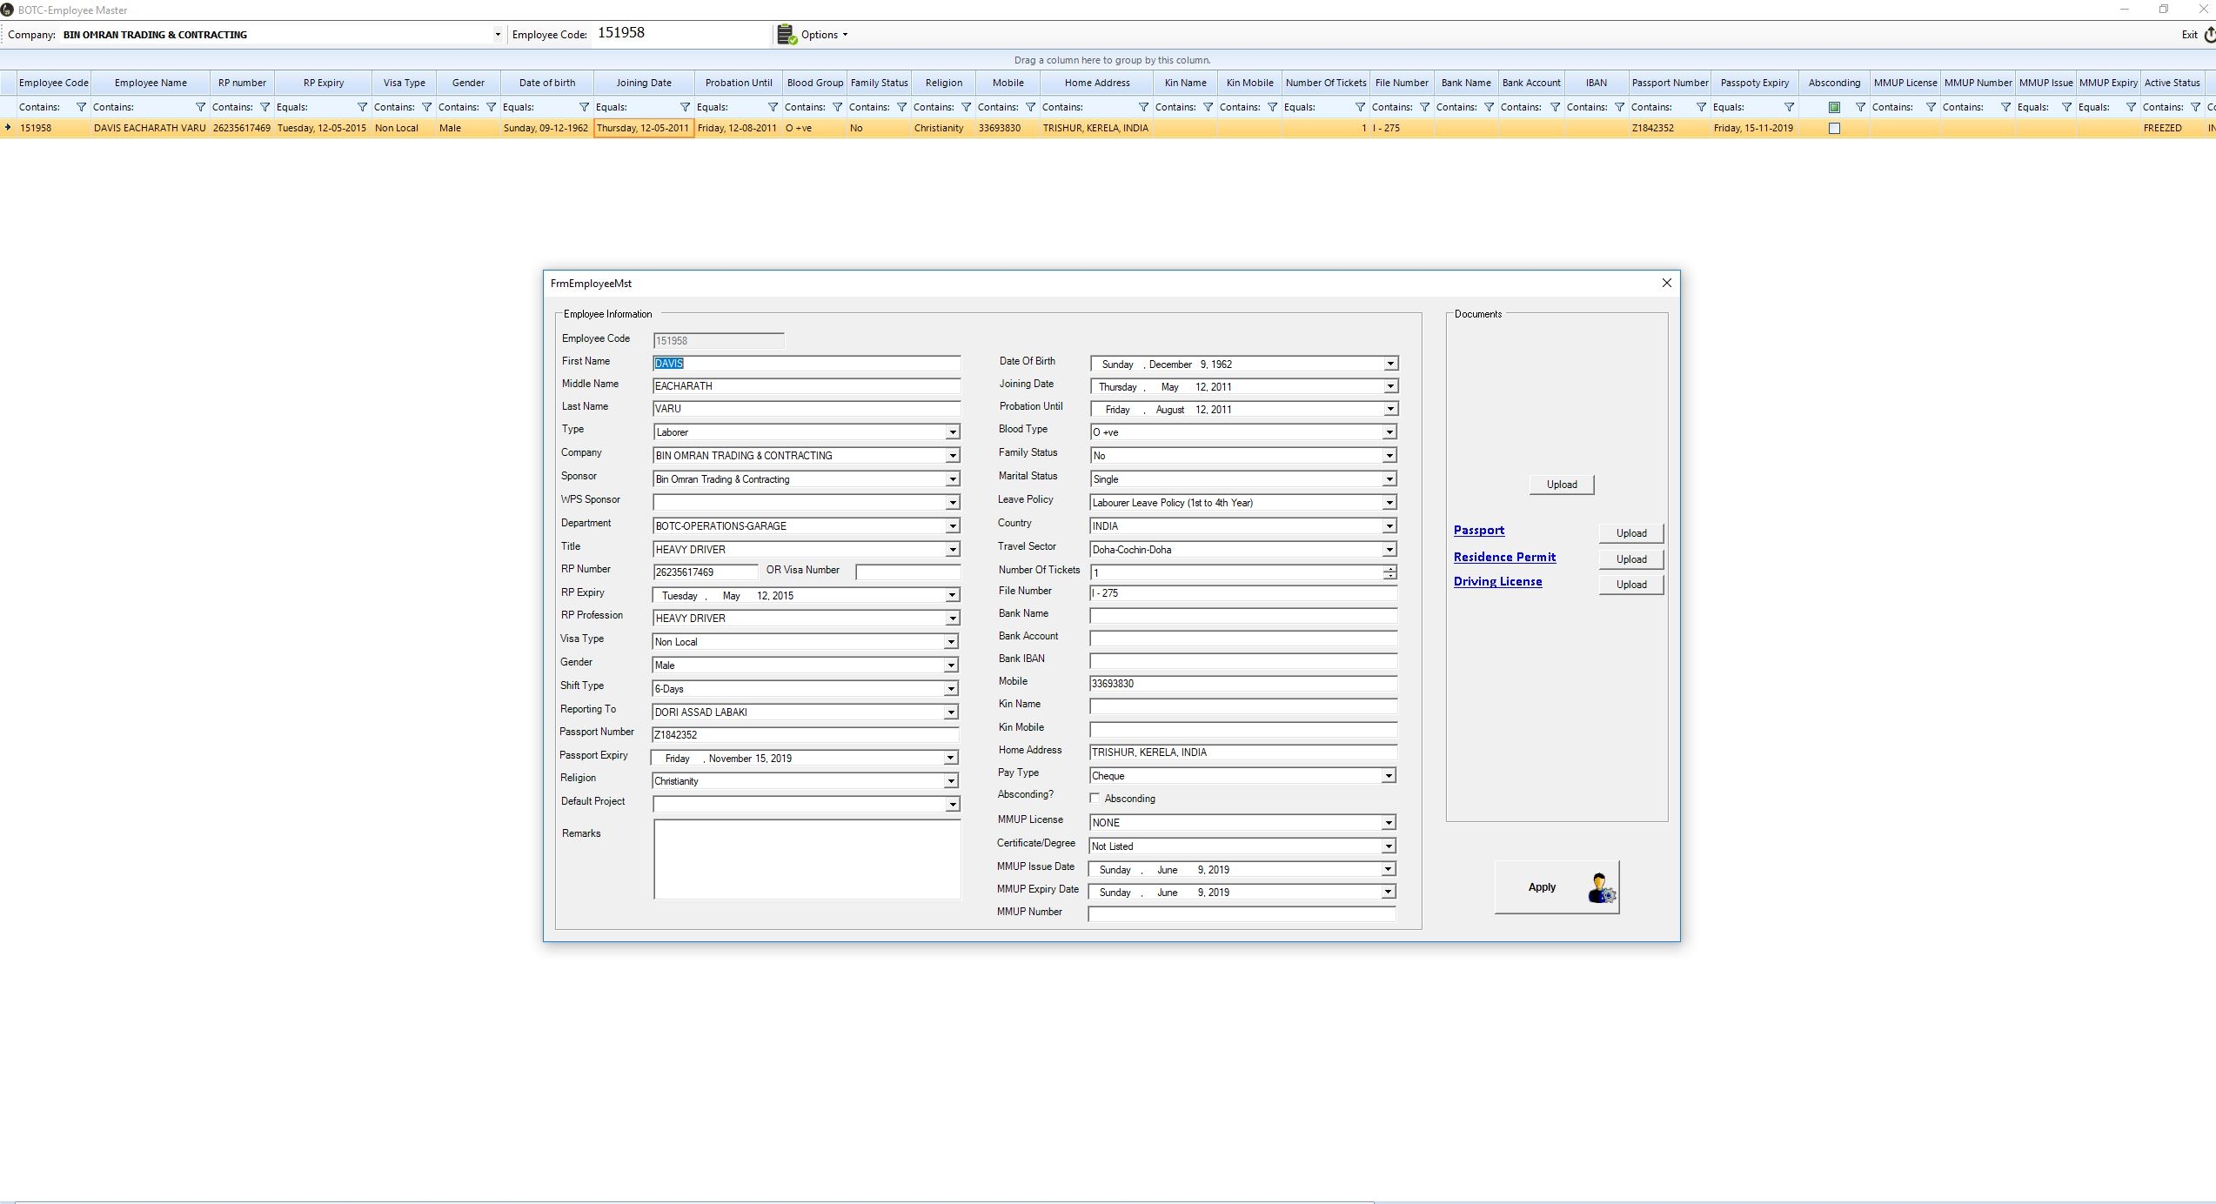Image resolution: width=2216 pixels, height=1204 pixels.
Task: Expand the Company selector at top
Action: click(498, 35)
